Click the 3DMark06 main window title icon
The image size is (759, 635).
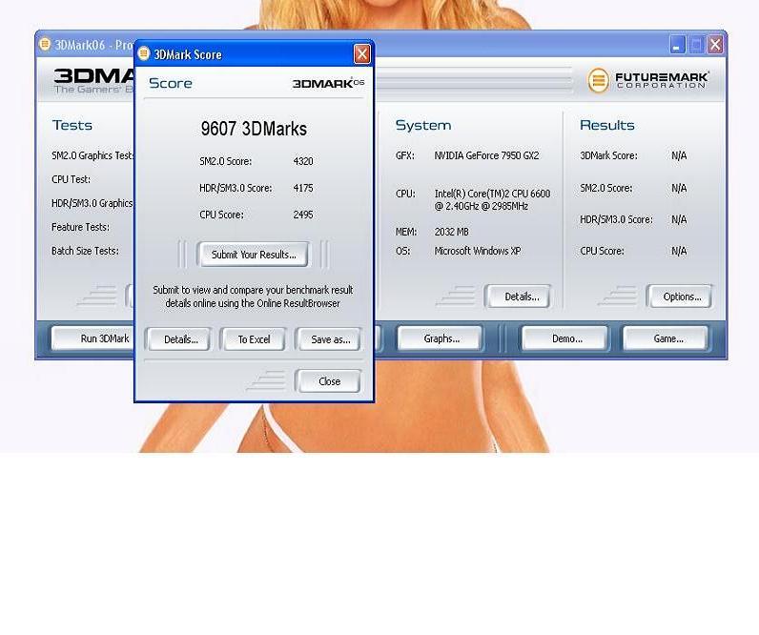pos(45,44)
